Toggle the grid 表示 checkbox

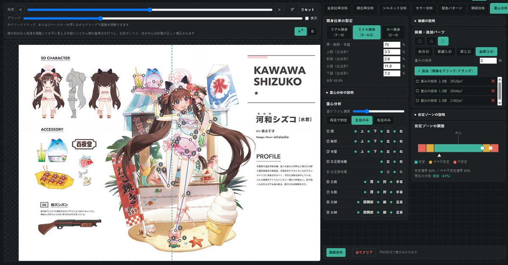pos(307,19)
